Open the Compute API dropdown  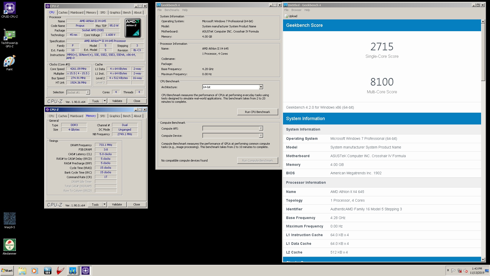coord(233,129)
